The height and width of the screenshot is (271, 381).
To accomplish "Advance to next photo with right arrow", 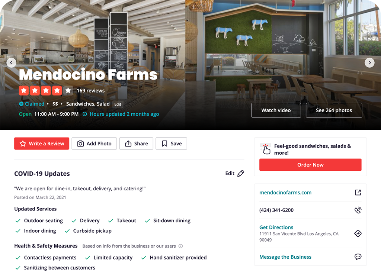I will (x=369, y=63).
